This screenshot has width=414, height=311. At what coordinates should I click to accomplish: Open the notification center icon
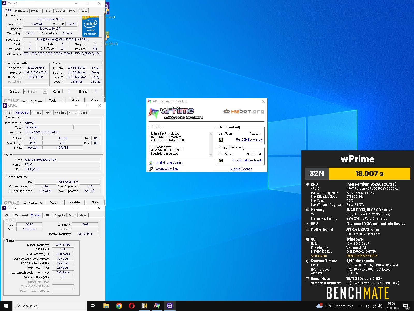(x=406, y=306)
